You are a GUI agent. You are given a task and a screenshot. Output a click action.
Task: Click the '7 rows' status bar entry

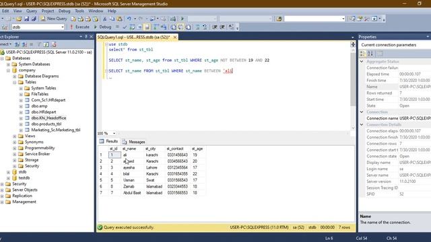tap(344, 227)
